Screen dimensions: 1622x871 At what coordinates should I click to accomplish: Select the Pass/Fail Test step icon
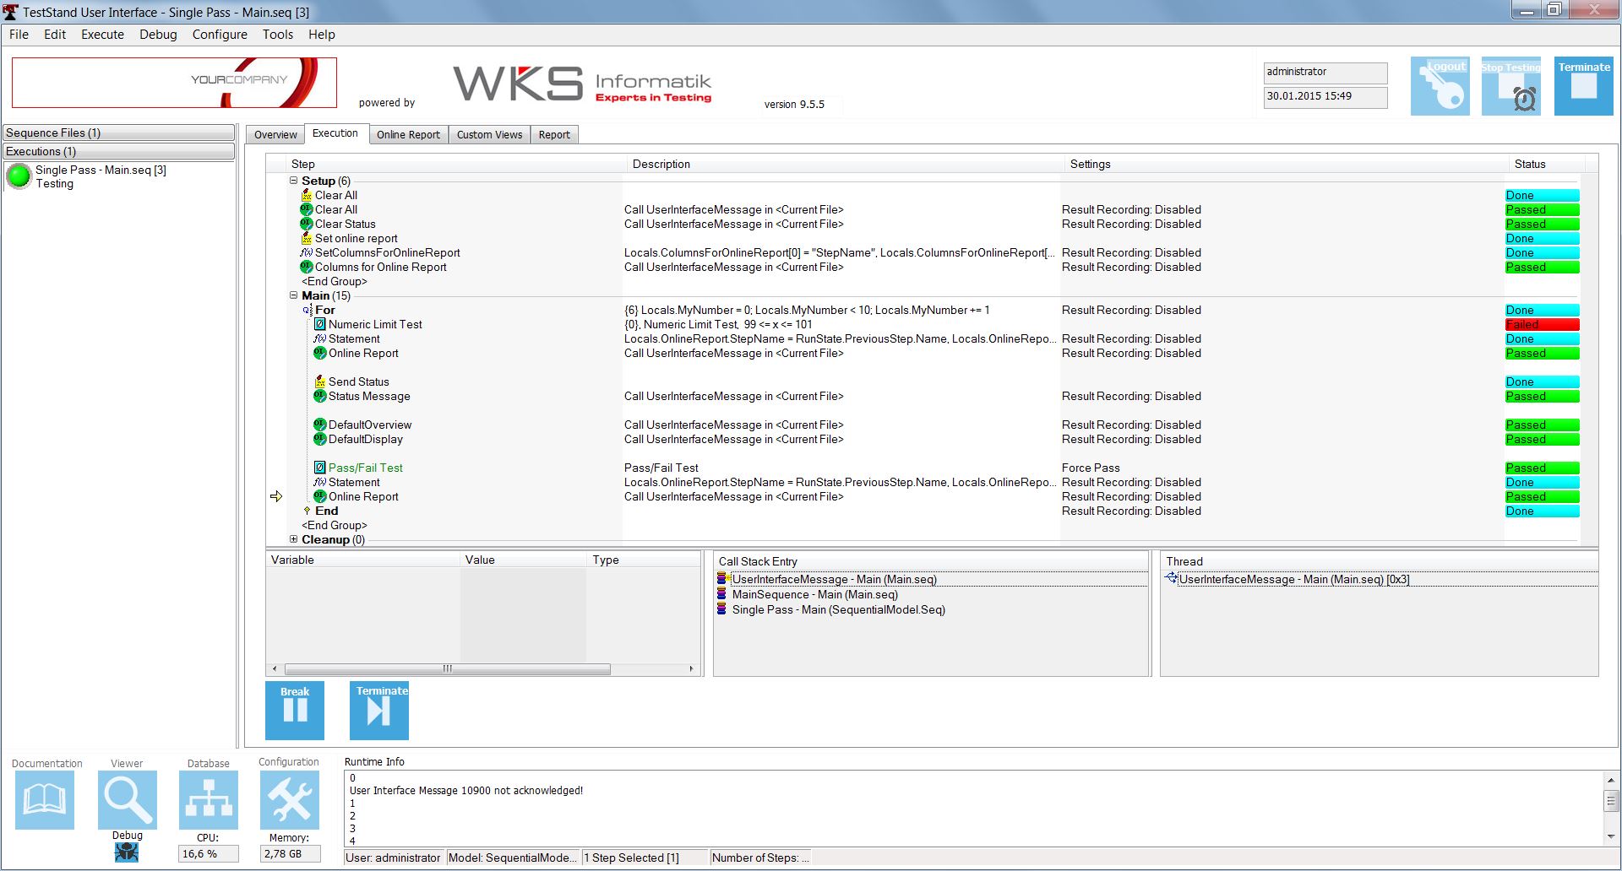pyautogui.click(x=320, y=468)
